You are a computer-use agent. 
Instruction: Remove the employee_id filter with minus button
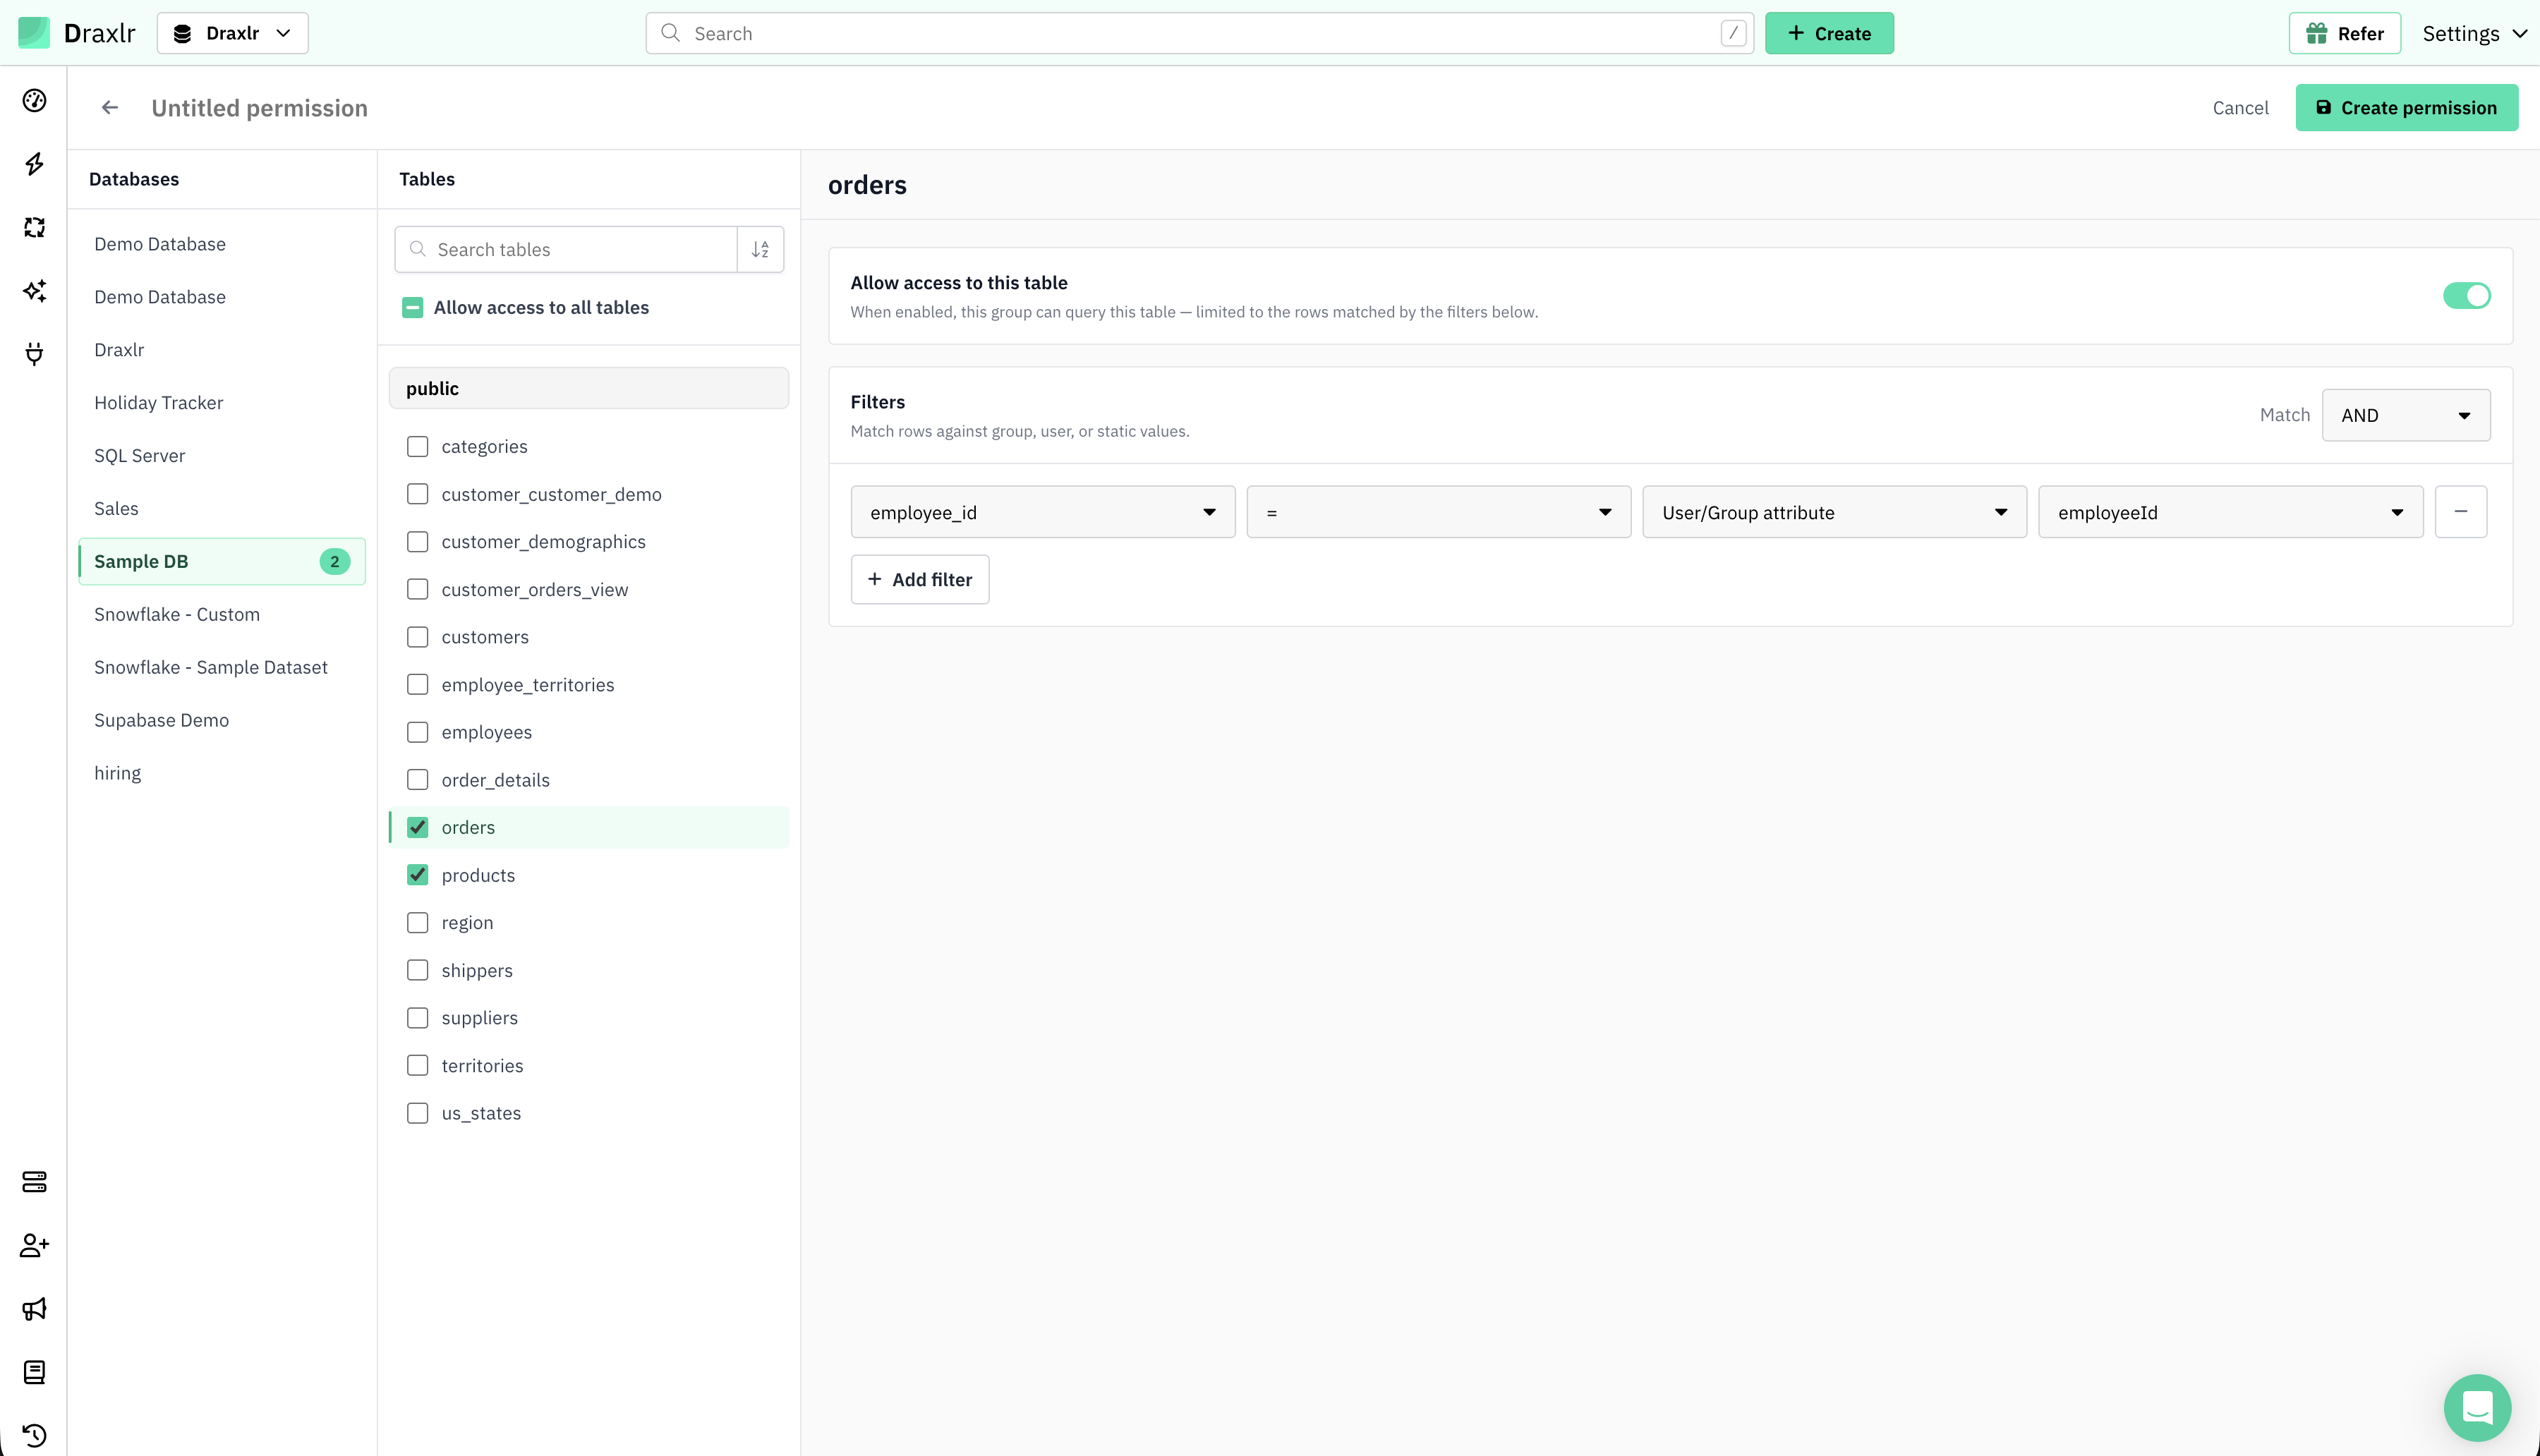[2461, 512]
